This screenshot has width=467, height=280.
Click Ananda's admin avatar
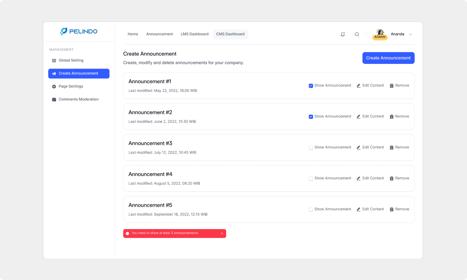380,34
